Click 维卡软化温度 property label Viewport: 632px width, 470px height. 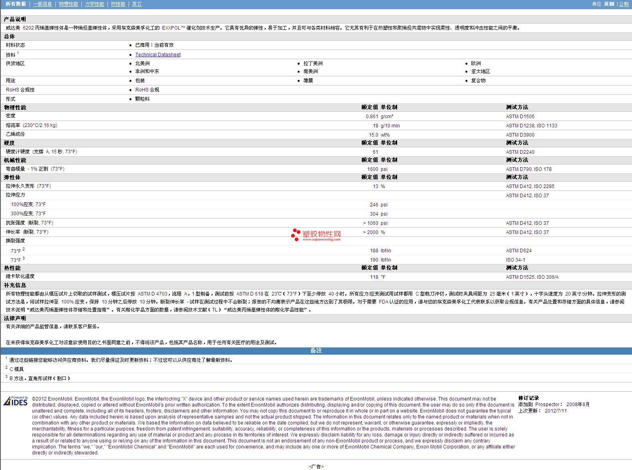coord(20,276)
